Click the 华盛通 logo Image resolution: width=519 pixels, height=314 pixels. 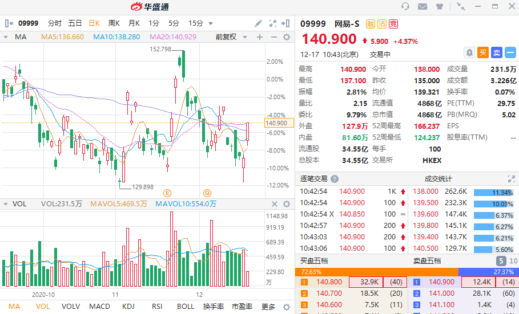click(150, 7)
